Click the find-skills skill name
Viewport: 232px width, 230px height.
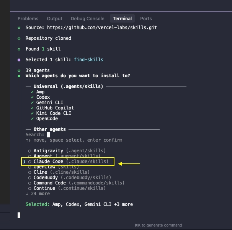tap(89, 60)
